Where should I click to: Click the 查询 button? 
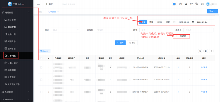[120, 43]
